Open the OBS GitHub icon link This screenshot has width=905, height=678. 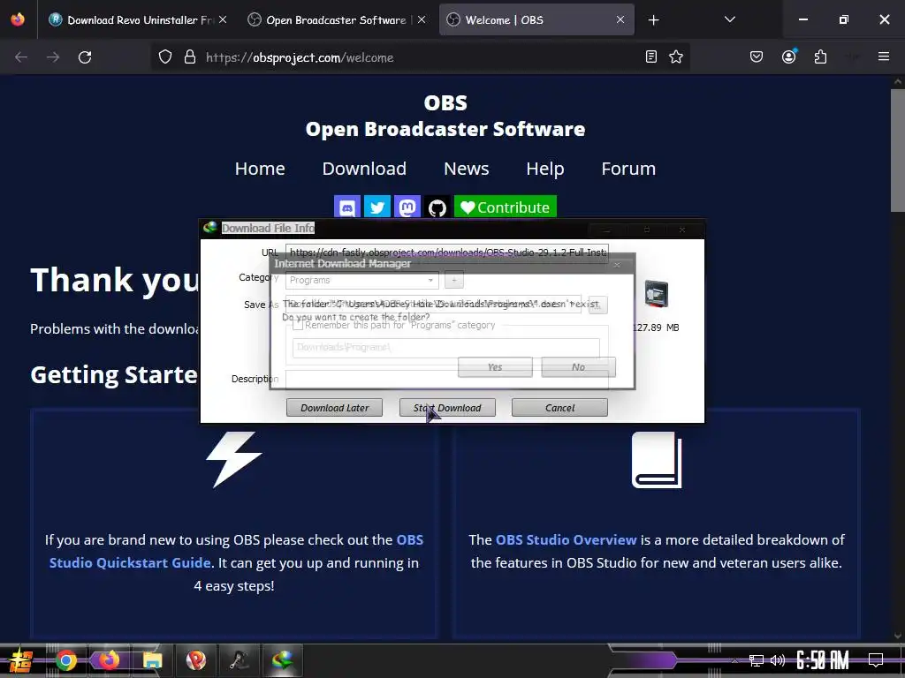tap(437, 207)
